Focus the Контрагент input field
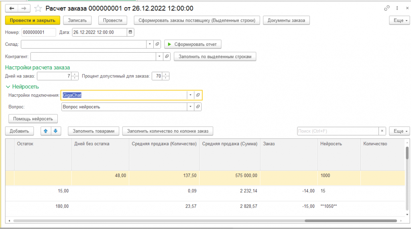The width and height of the screenshot is (411, 229). click(x=93, y=56)
